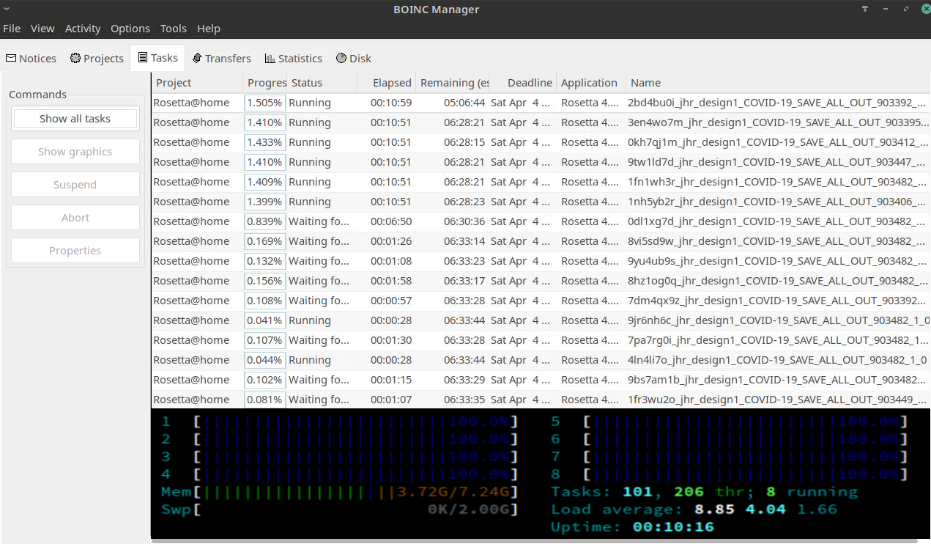Viewport: 931px width, 544px height.
Task: Open the Activity menu
Action: (83, 29)
